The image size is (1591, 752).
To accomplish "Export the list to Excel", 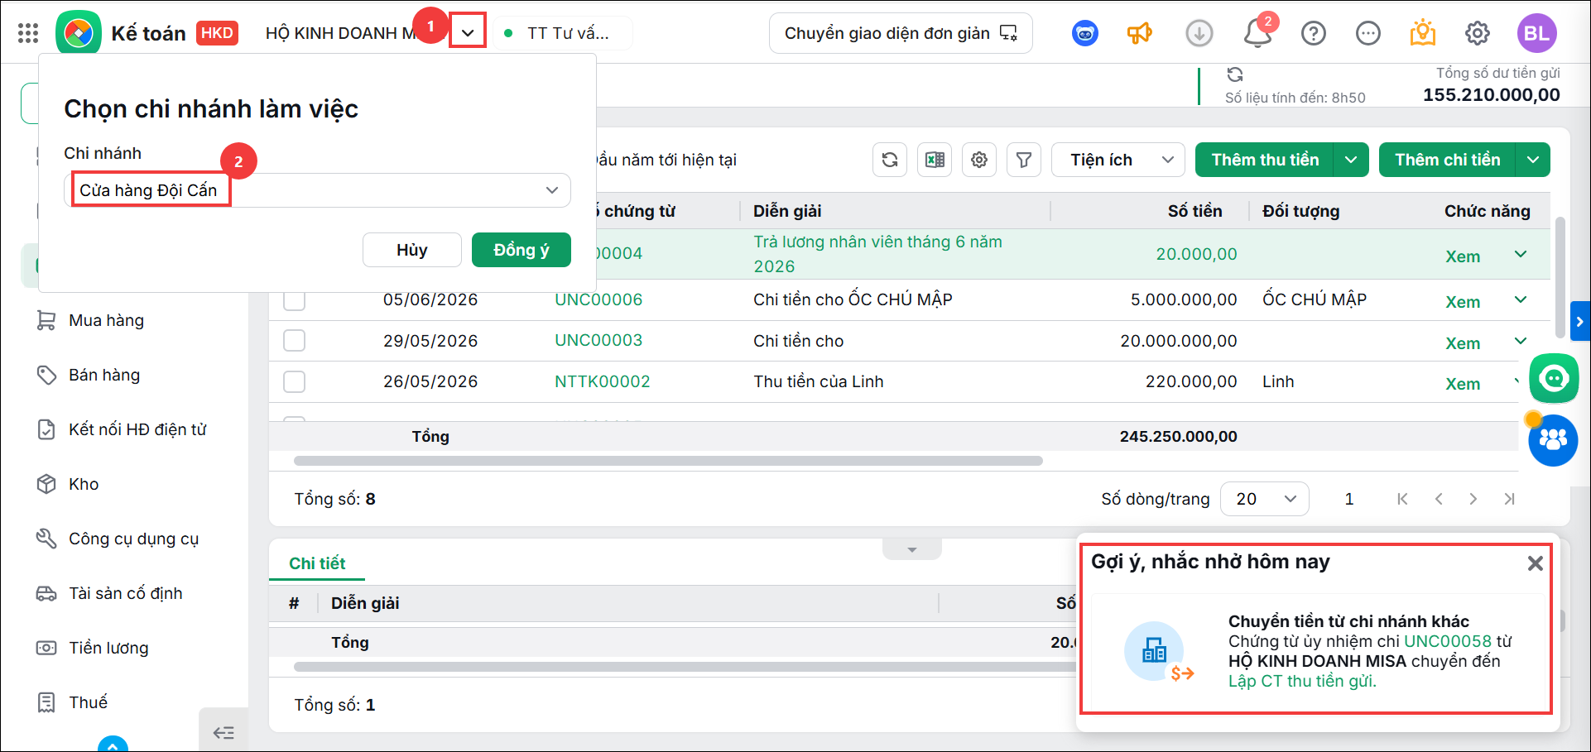I will 935,160.
